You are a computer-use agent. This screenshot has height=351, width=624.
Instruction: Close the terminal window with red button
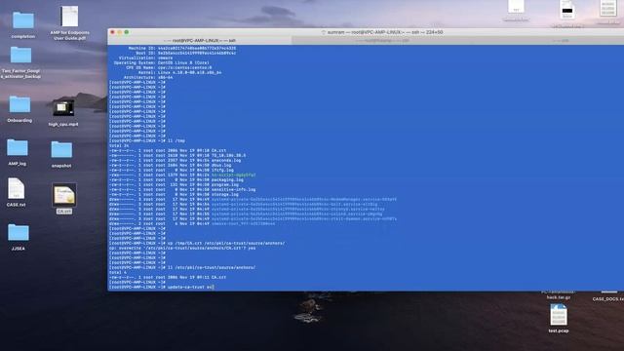[x=113, y=32]
